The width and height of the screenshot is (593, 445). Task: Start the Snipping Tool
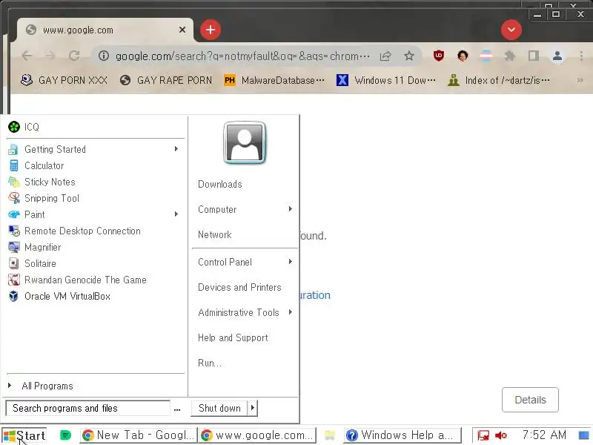(x=95, y=198)
